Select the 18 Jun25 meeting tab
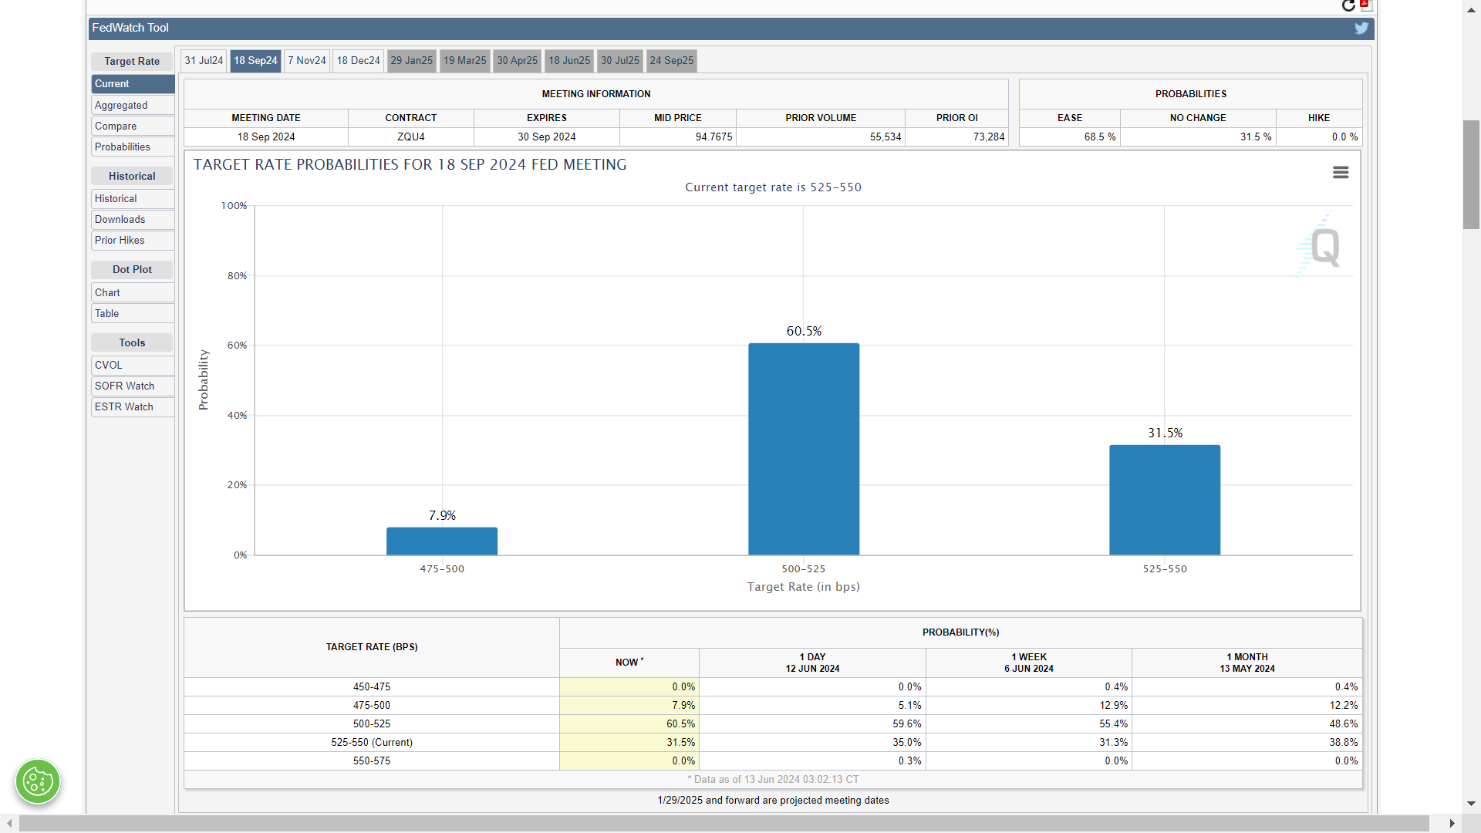The height and width of the screenshot is (833, 1481). click(569, 60)
